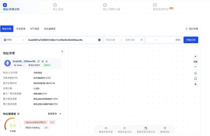Open the 开始日期 start date picker
210x136 pixels.
(x=111, y=40)
